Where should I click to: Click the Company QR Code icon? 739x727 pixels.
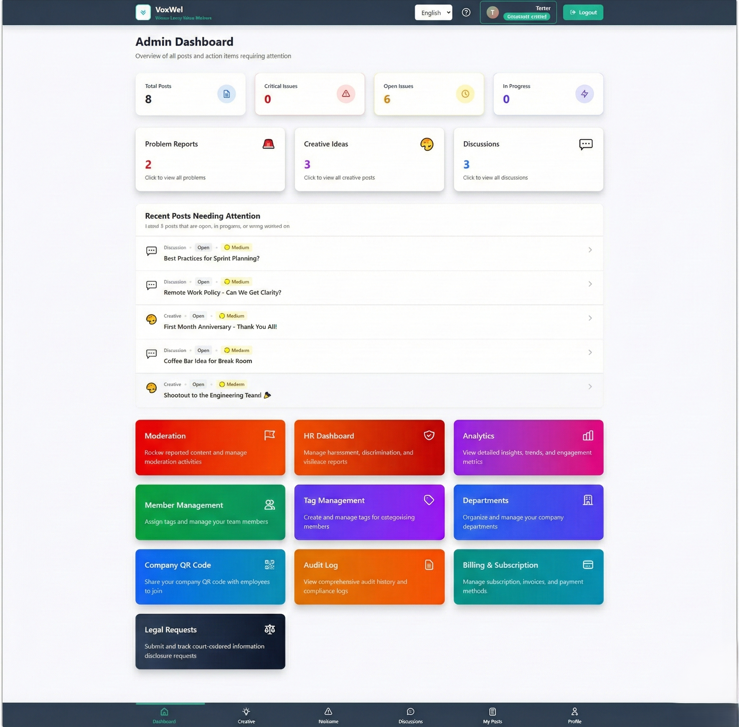tap(270, 565)
